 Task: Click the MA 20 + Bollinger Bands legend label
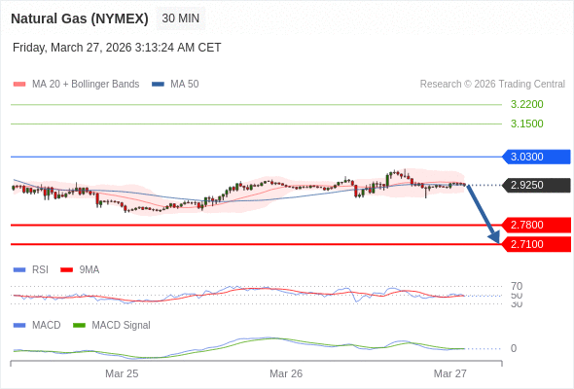(86, 85)
